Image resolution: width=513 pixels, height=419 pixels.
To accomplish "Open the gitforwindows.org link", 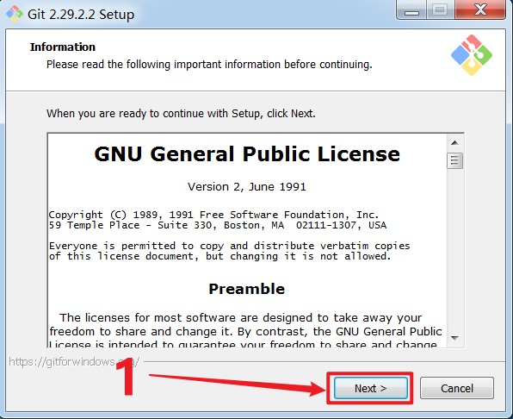I will (74, 362).
